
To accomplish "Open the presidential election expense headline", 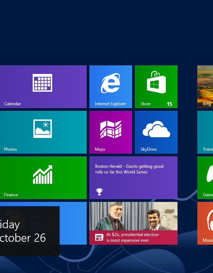I will click(133, 237).
